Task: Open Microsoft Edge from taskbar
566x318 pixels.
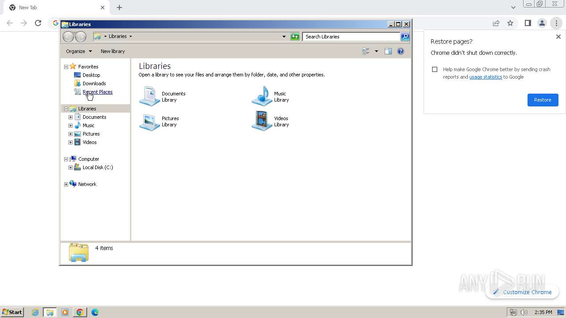Action: tap(95, 312)
